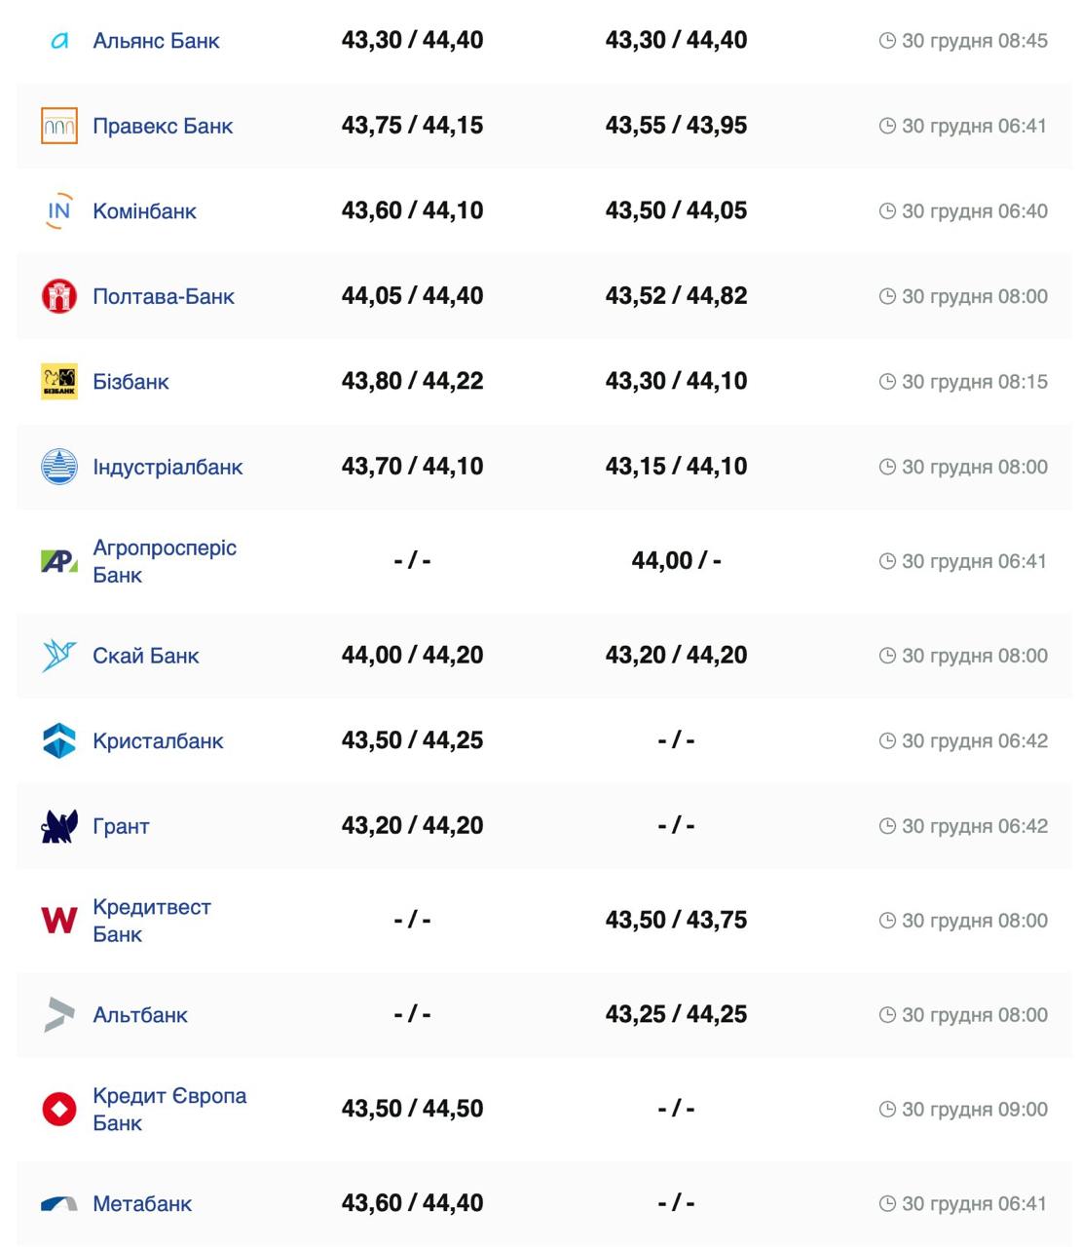Open the Кредит Європа Банк link
The image size is (1081, 1247).
(168, 1109)
